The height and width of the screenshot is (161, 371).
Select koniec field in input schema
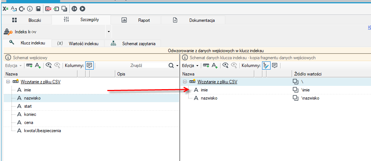tap(30, 114)
